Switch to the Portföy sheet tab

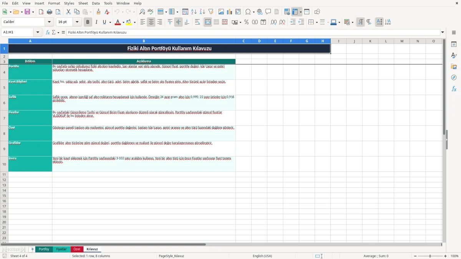44,249
